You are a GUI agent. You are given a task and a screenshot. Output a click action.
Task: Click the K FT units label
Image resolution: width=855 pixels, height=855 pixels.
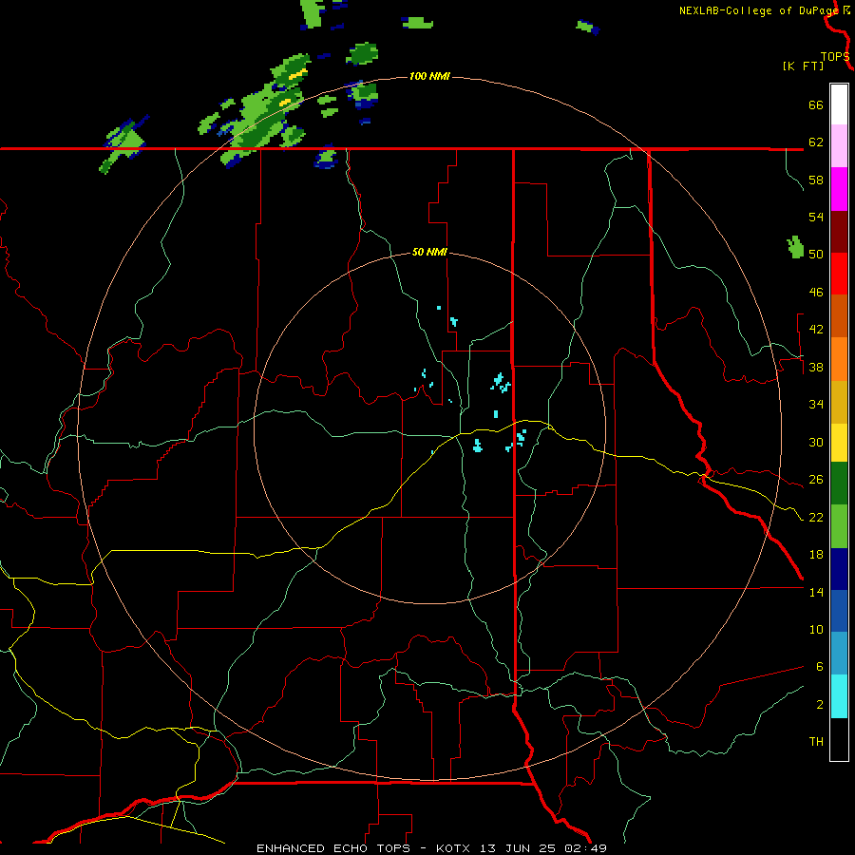(x=803, y=66)
